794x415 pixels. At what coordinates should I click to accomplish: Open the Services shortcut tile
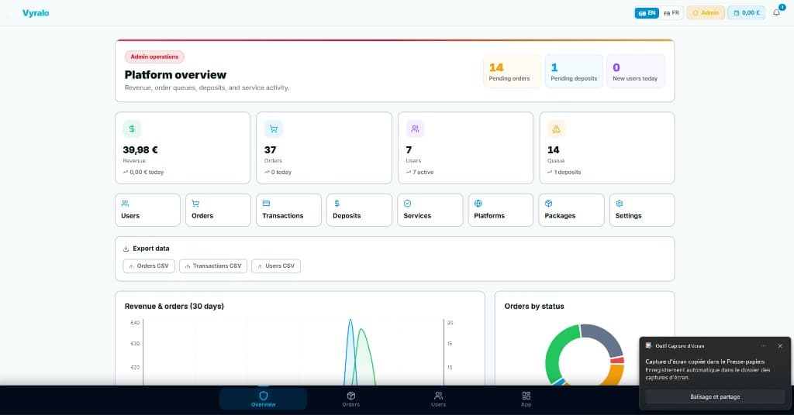430,210
